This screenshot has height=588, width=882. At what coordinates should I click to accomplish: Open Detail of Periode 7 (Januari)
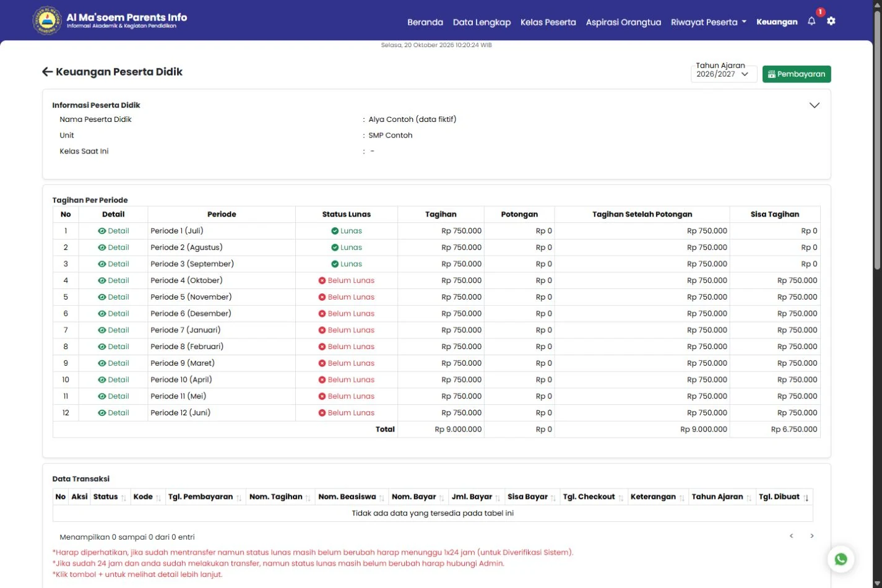click(x=113, y=330)
